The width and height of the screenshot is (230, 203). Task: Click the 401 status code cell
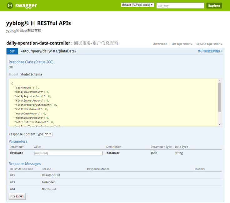(12, 175)
